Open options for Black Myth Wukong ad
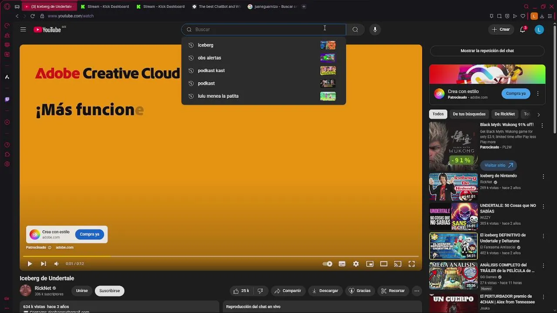The image size is (557, 313). 542,125
